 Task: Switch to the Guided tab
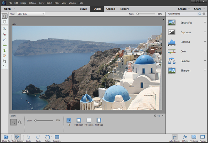[x=111, y=9]
